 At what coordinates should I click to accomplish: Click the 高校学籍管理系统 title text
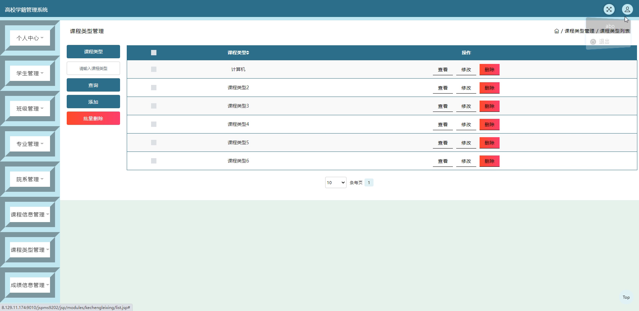(26, 10)
